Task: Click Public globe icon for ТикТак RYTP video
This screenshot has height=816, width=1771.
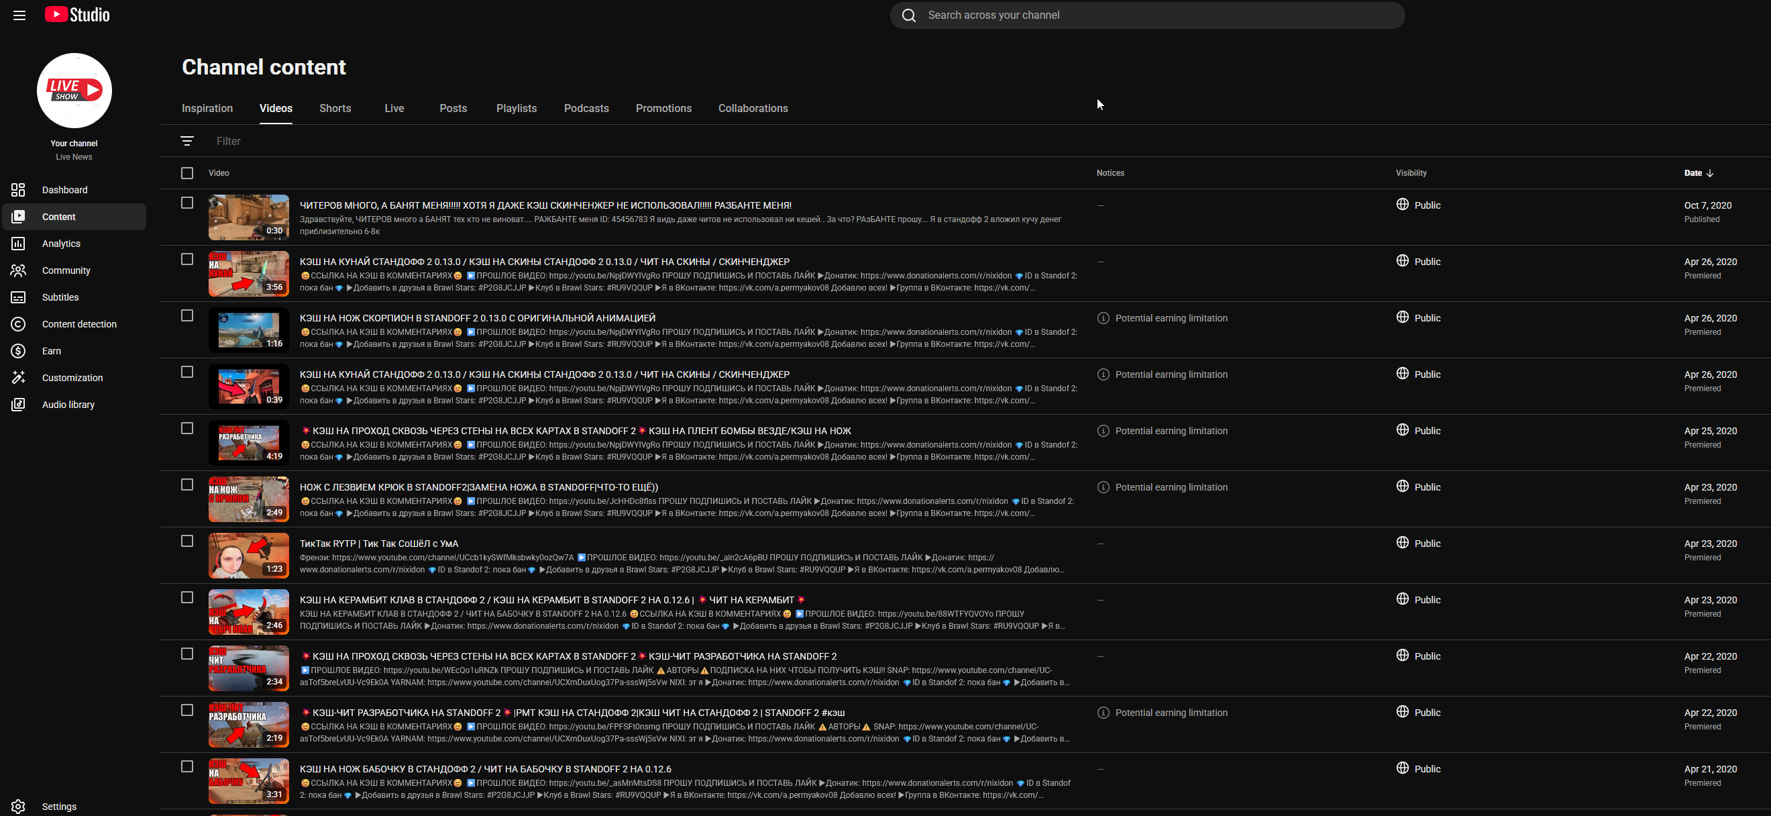Action: [1403, 542]
